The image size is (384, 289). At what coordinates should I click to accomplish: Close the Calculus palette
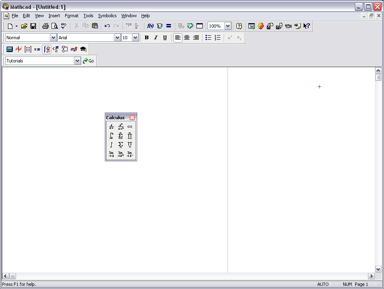[x=132, y=117]
